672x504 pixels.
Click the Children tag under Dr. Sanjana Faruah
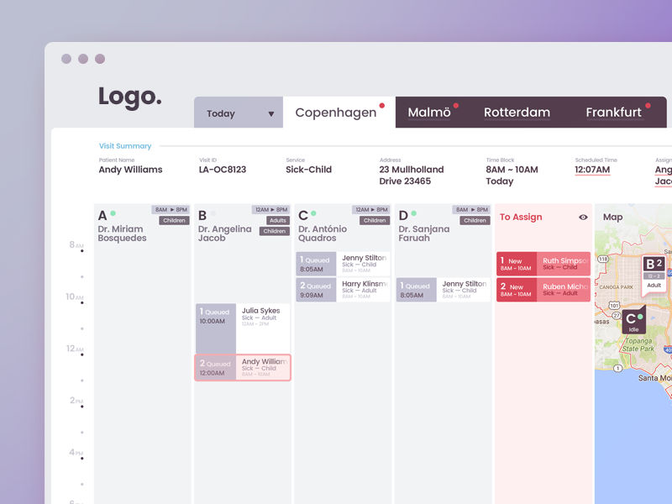475,221
